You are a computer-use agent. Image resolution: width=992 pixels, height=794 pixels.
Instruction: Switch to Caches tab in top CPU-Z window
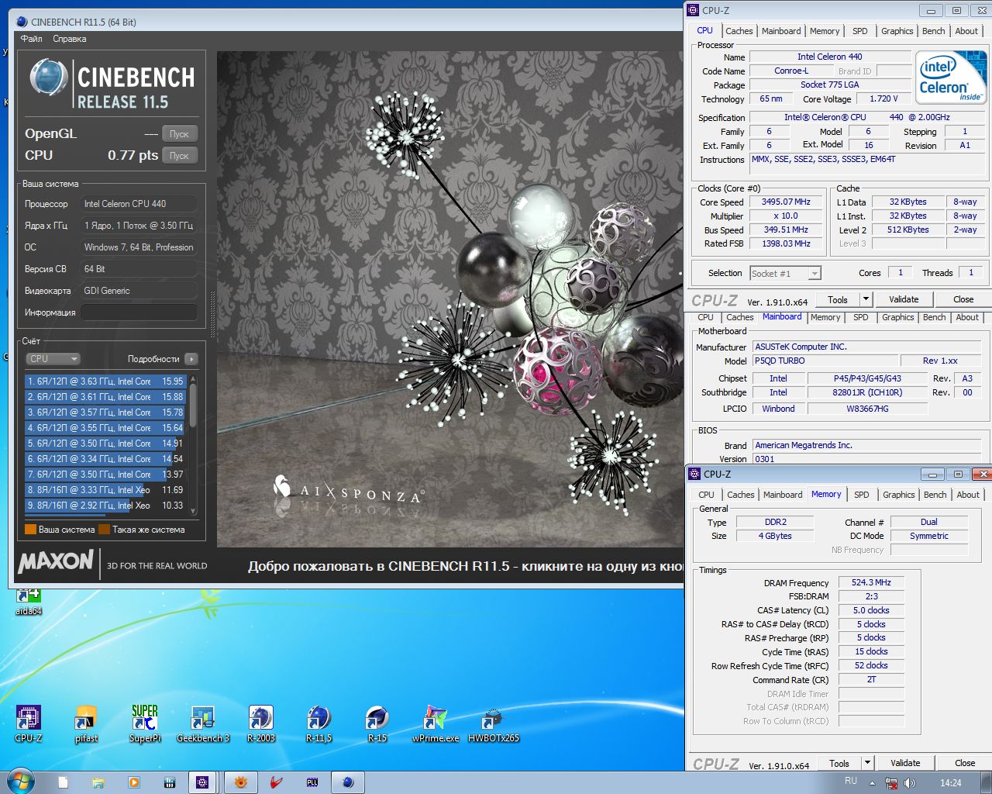tap(739, 31)
